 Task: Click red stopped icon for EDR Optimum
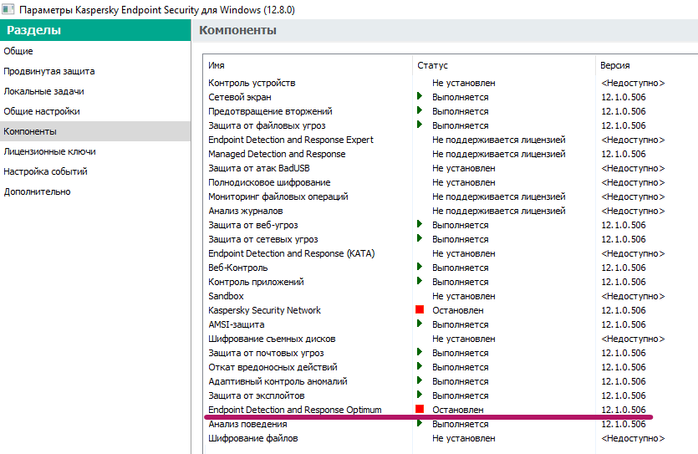(x=420, y=409)
